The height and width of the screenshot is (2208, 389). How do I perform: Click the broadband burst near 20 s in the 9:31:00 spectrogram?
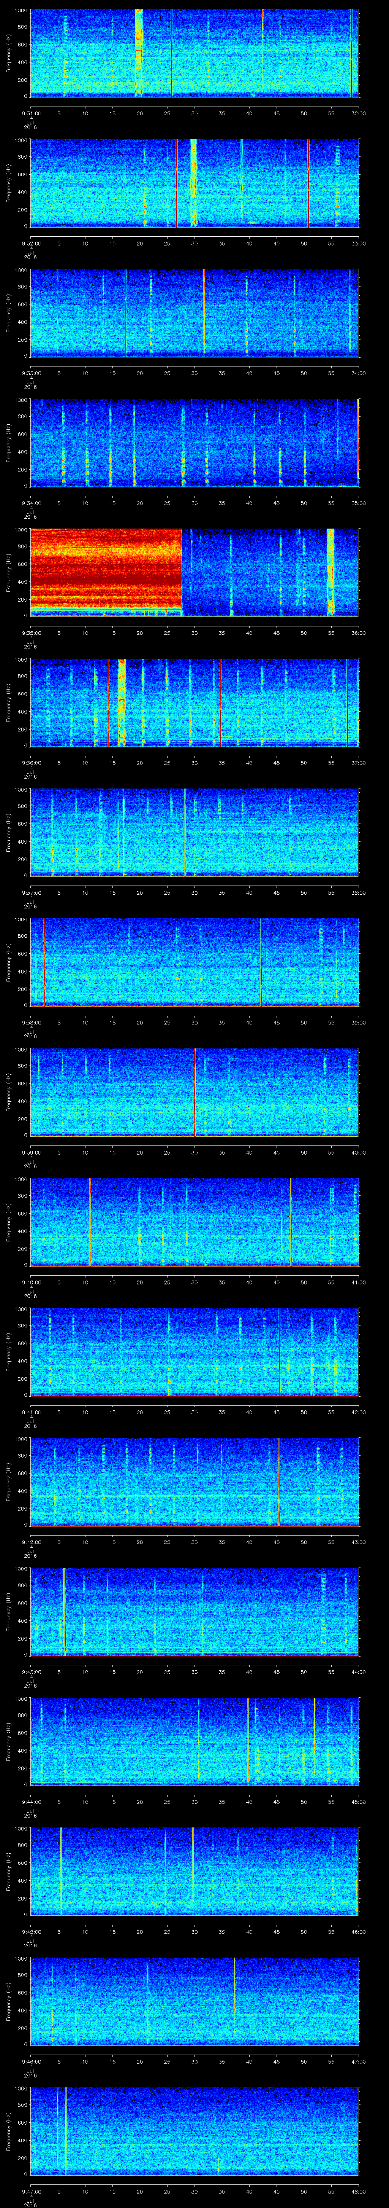pos(139,52)
